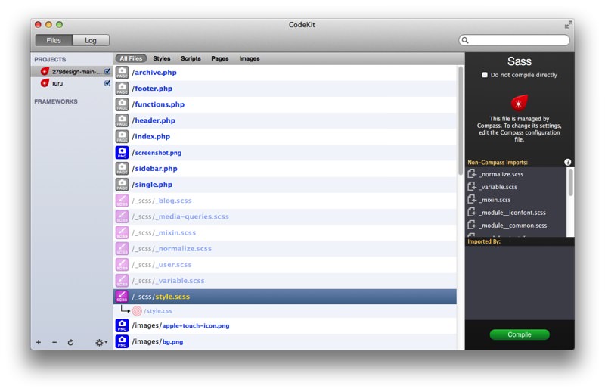
Task: Enable Do not compile directly checkbox
Action: pos(485,75)
